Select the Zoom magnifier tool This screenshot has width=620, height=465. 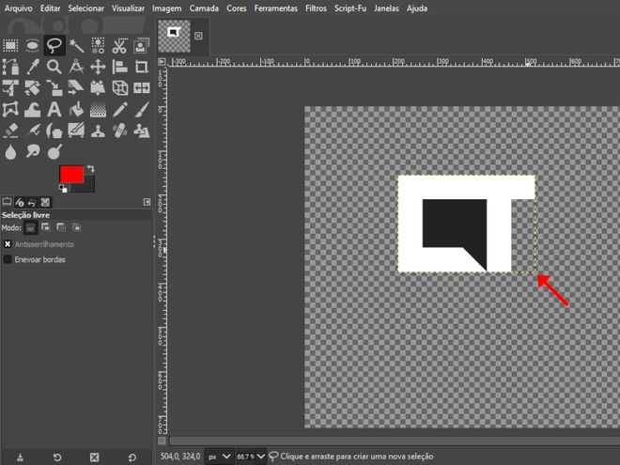click(x=54, y=67)
